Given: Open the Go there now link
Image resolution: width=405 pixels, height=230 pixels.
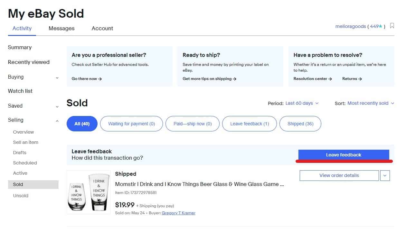Looking at the screenshot, I should [x=87, y=79].
